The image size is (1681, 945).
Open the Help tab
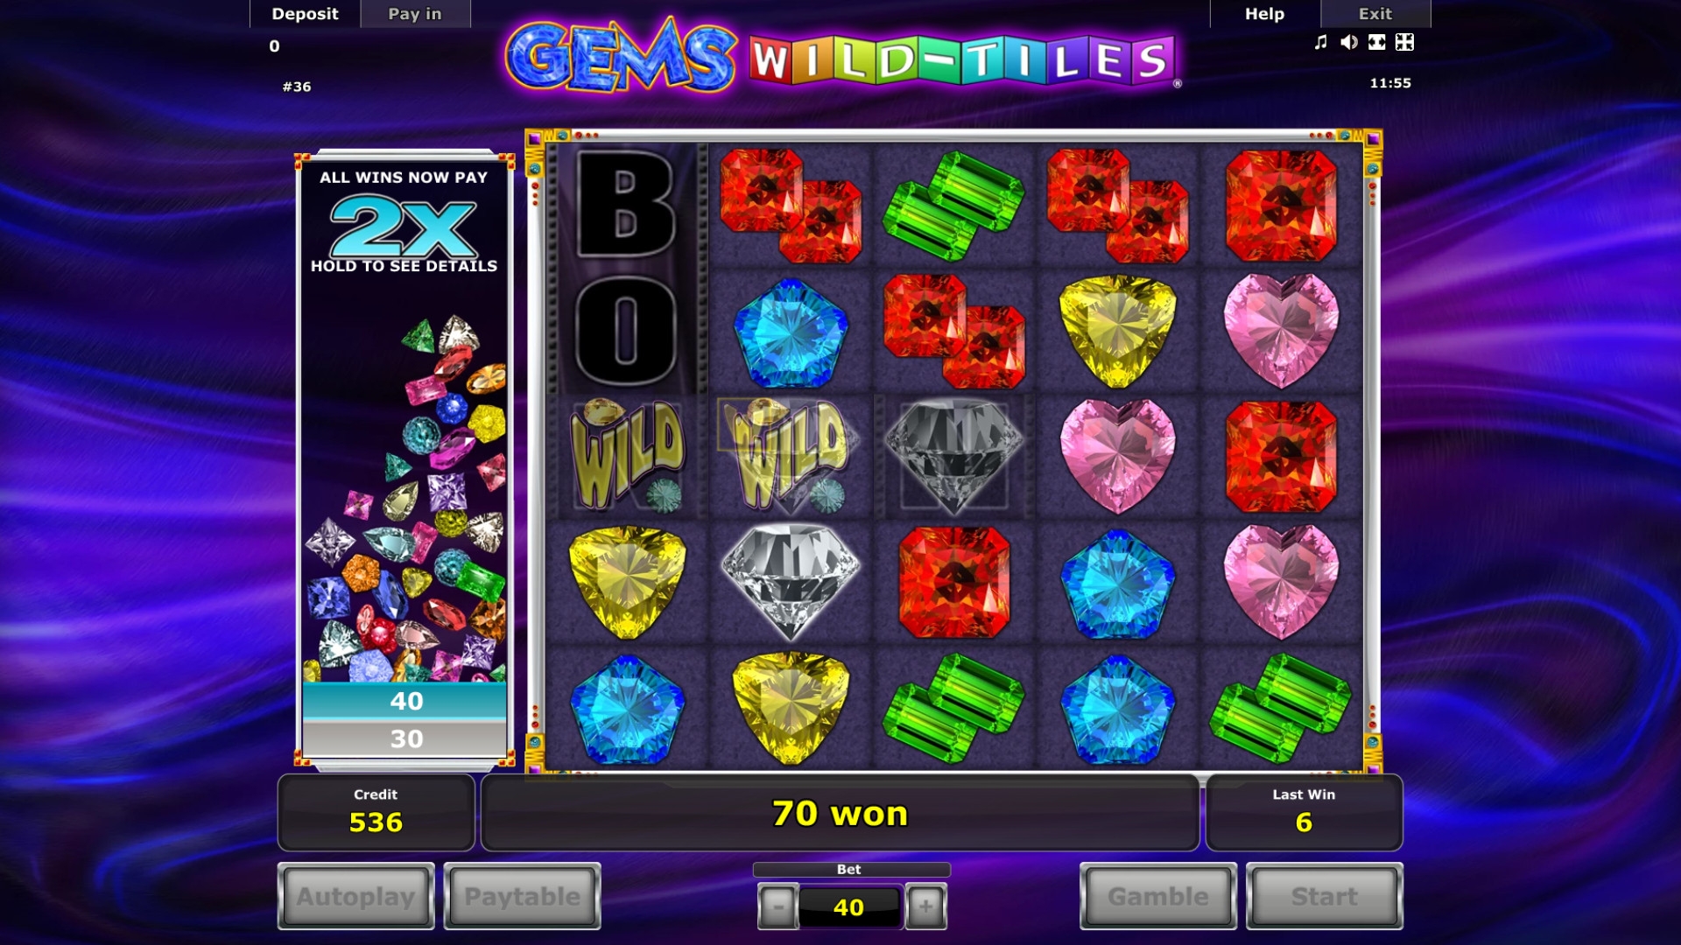1264,14
